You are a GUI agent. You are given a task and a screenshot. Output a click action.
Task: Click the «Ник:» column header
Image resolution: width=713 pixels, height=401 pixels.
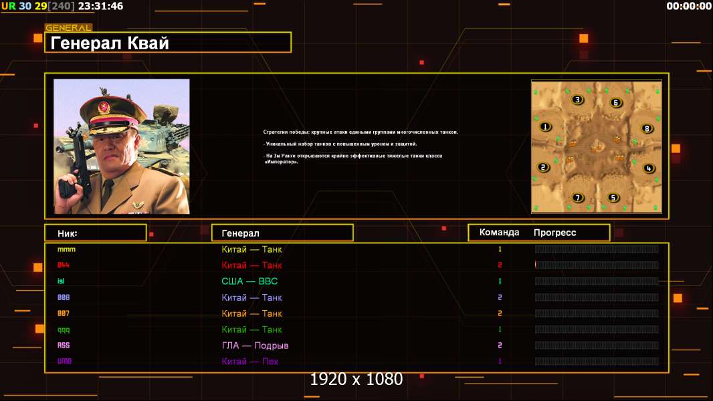96,233
